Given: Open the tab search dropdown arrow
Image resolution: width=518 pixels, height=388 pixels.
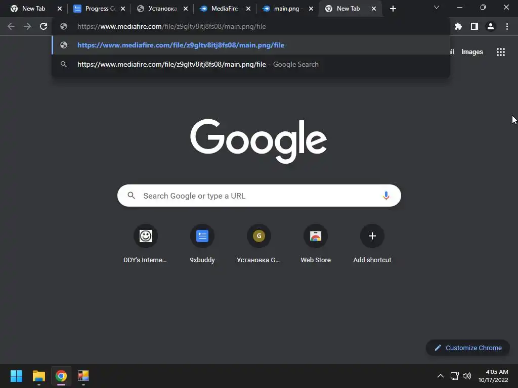Looking at the screenshot, I should 437,7.
